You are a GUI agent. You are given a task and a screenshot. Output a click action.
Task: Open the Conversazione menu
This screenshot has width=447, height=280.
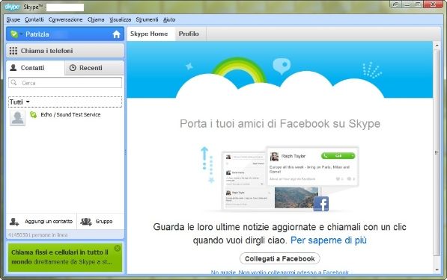(65, 19)
